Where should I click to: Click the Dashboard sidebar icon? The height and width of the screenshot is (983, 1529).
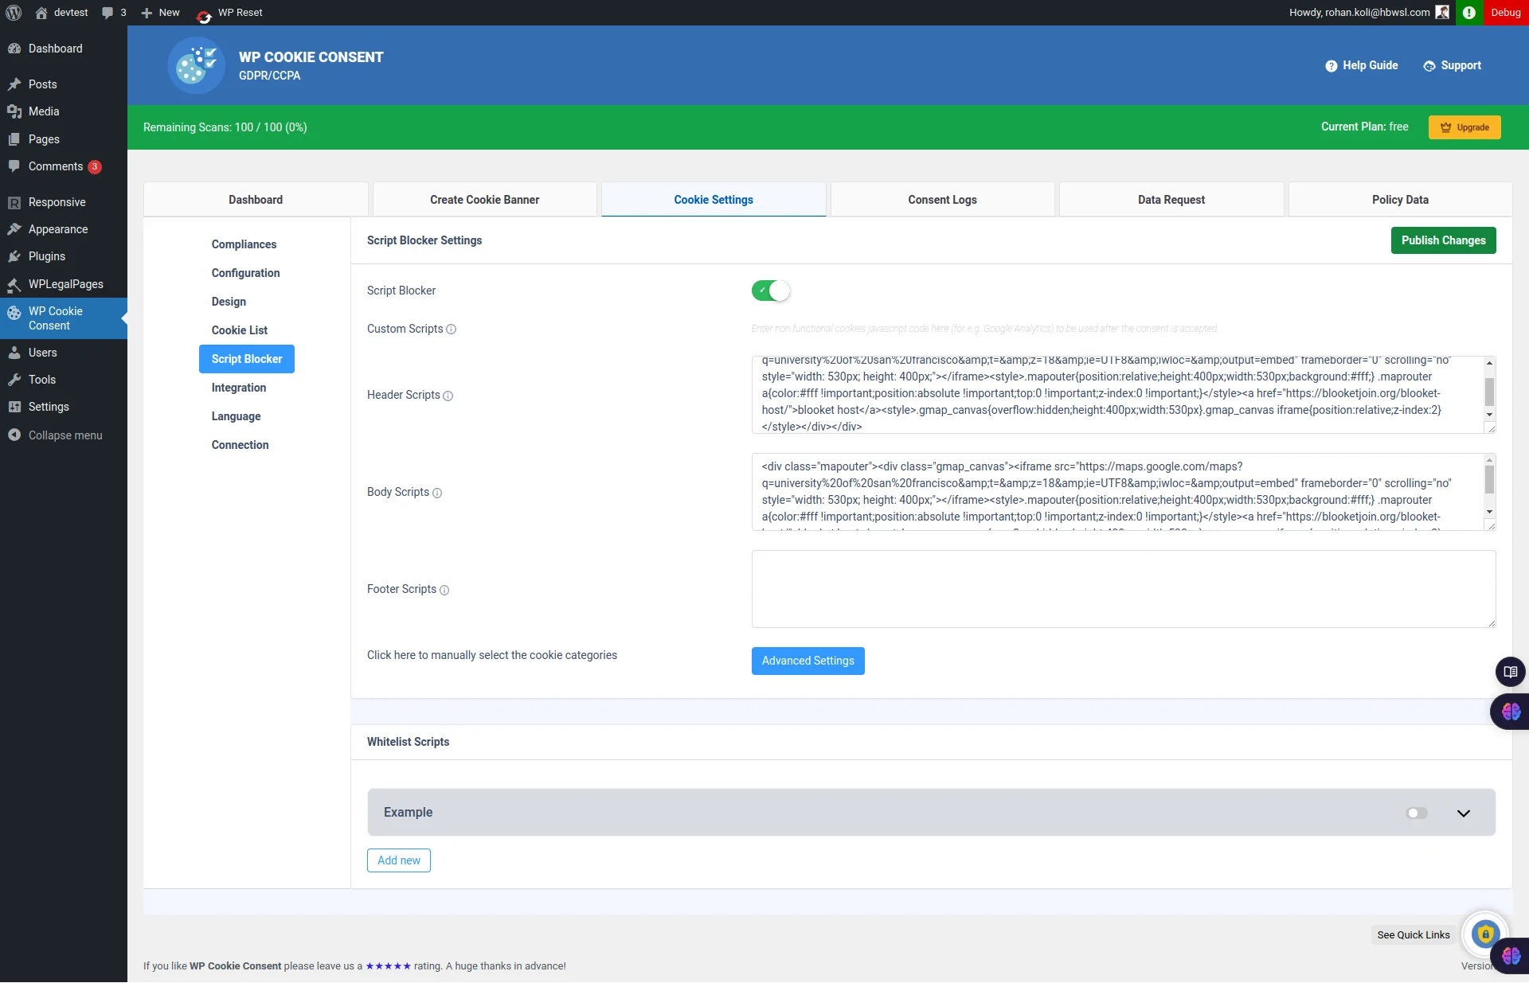tap(14, 49)
